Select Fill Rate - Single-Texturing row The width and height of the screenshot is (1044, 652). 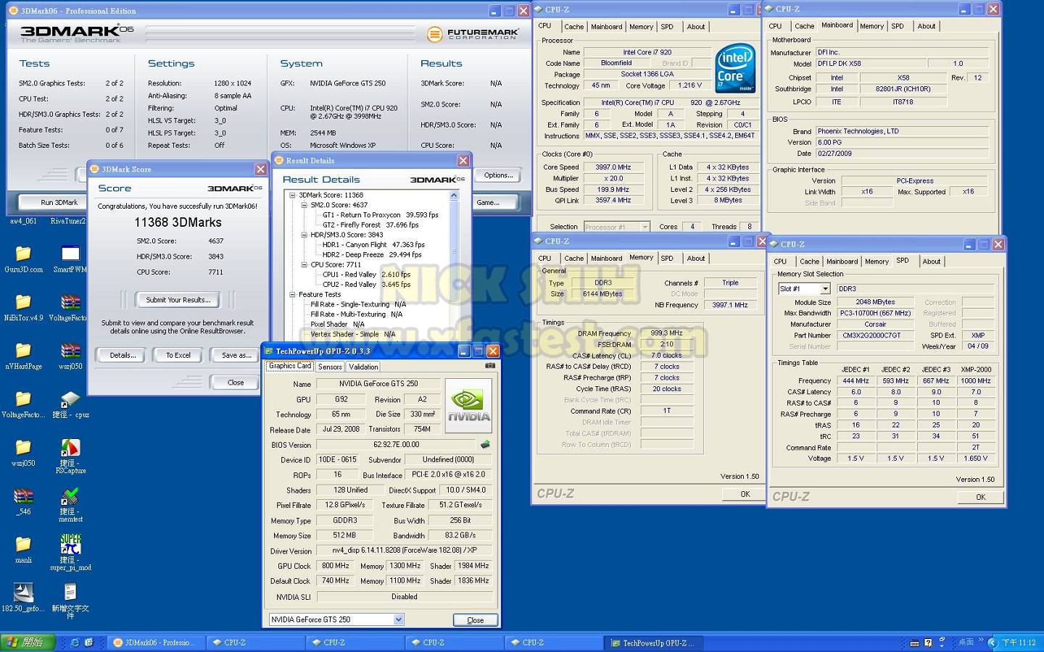coord(358,304)
